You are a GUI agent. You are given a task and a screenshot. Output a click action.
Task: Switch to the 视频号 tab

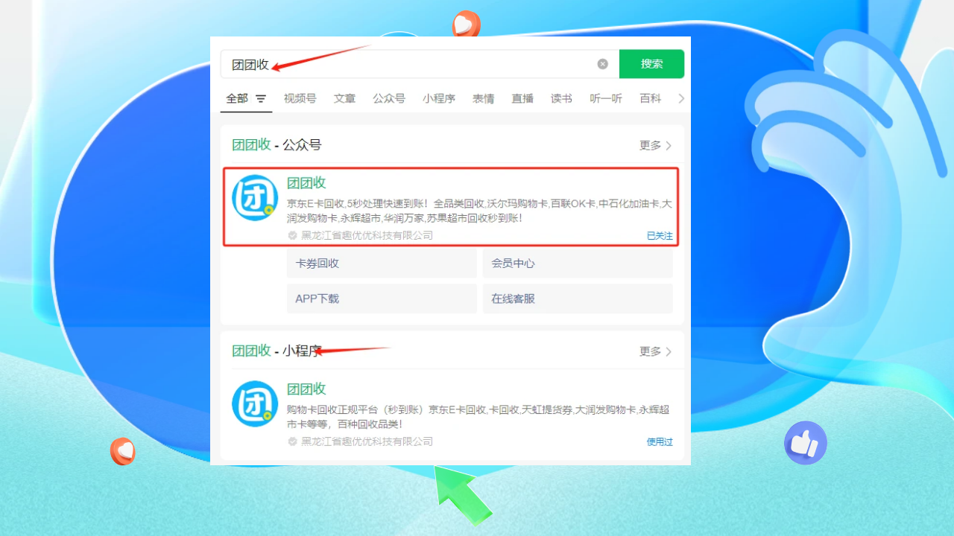coord(300,98)
